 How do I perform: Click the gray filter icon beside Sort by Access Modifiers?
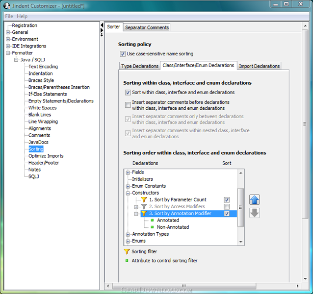pyautogui.click(x=144, y=206)
